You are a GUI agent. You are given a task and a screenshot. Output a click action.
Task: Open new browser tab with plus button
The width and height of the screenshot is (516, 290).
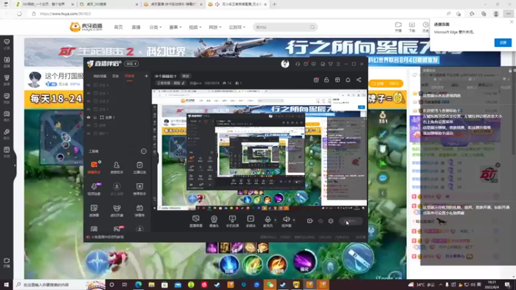[275, 5]
